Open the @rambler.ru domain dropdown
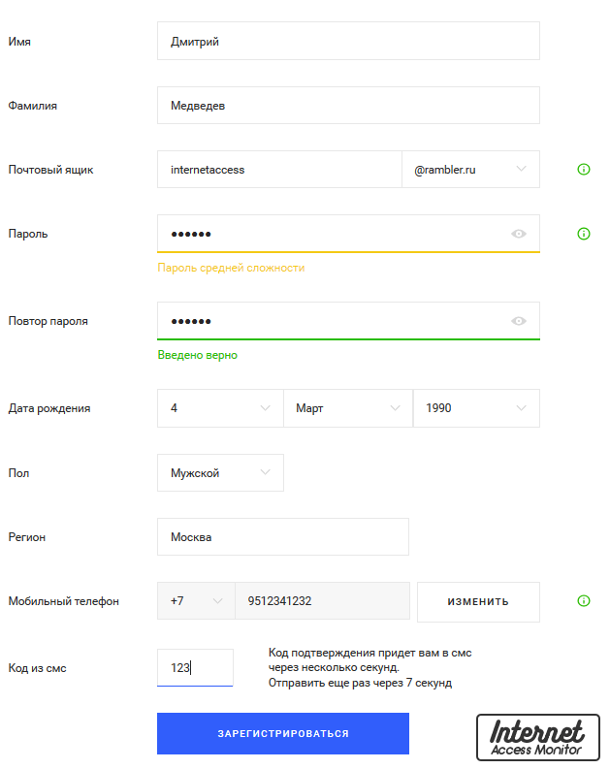610x769 pixels. click(x=470, y=169)
